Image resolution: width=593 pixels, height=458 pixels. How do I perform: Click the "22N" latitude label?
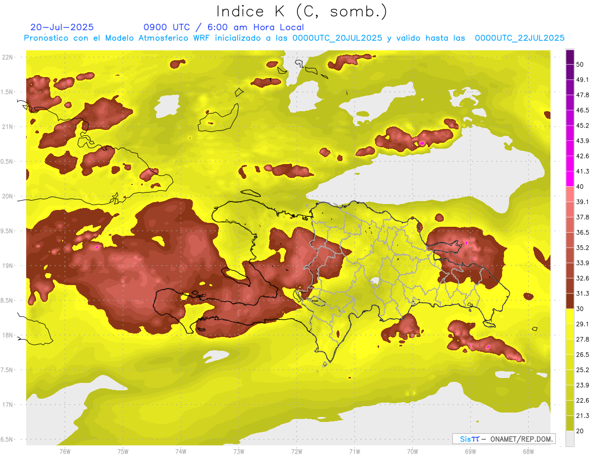tap(7, 57)
